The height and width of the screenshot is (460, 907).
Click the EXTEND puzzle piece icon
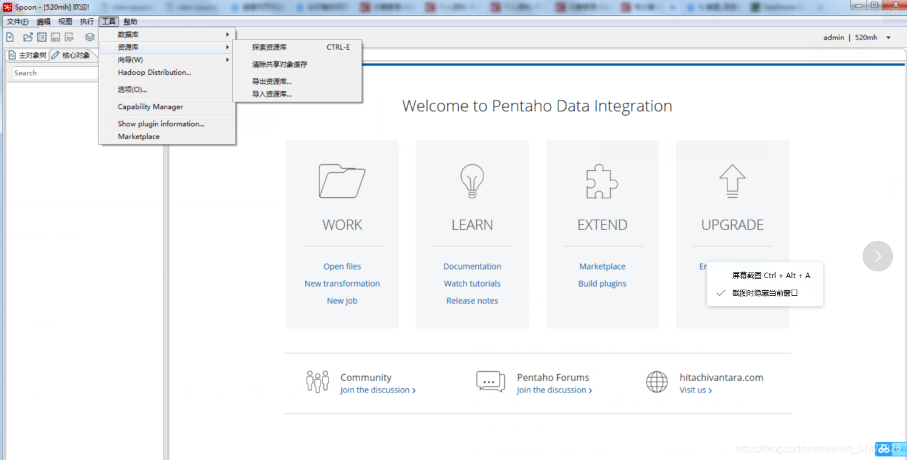(x=602, y=181)
